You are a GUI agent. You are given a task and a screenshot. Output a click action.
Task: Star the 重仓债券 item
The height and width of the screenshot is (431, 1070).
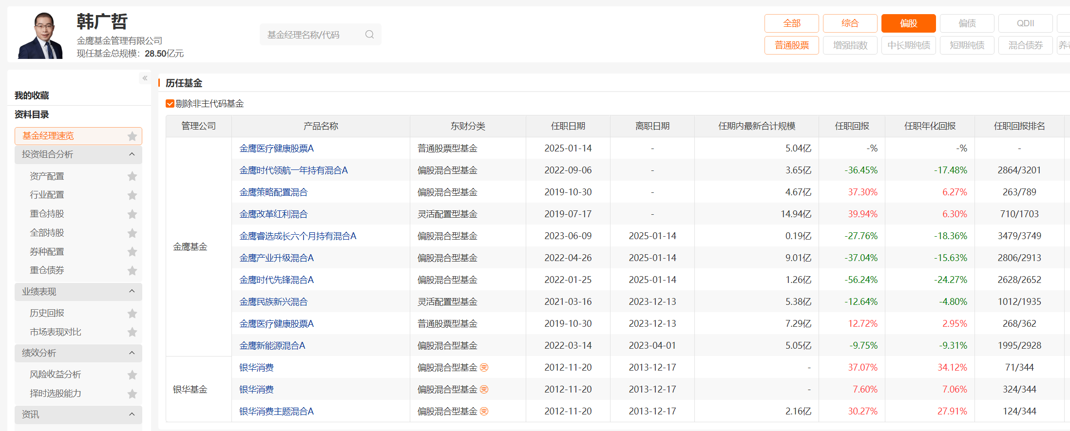pyautogui.click(x=132, y=271)
